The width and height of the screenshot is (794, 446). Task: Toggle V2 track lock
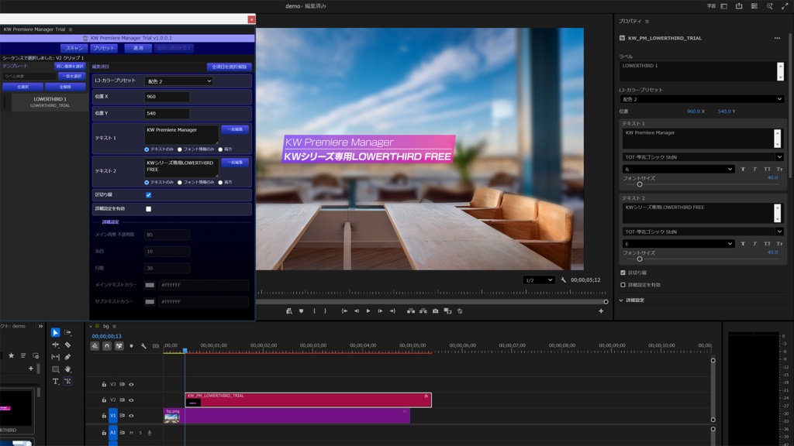point(104,400)
